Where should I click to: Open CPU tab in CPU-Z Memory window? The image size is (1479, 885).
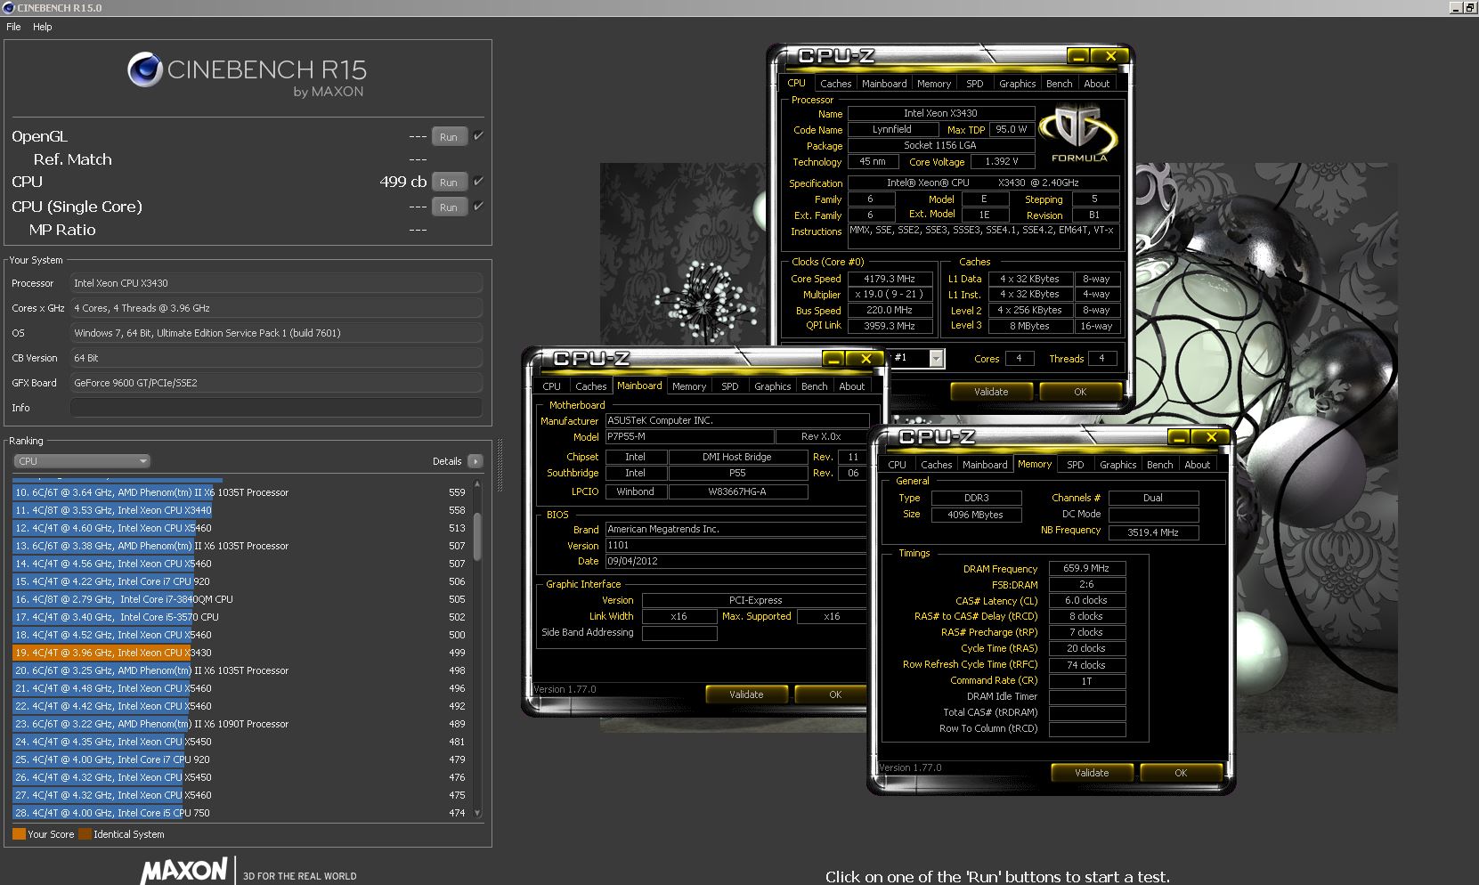pos(898,465)
